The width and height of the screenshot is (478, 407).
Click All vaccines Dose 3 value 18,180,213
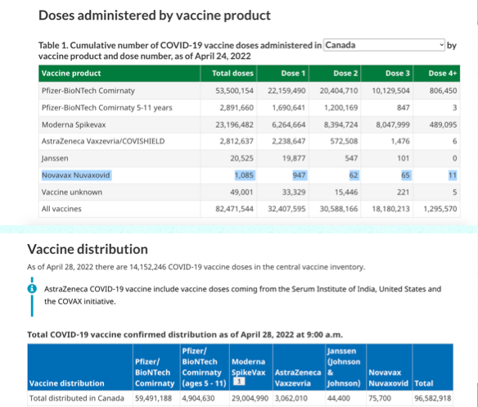click(x=390, y=209)
